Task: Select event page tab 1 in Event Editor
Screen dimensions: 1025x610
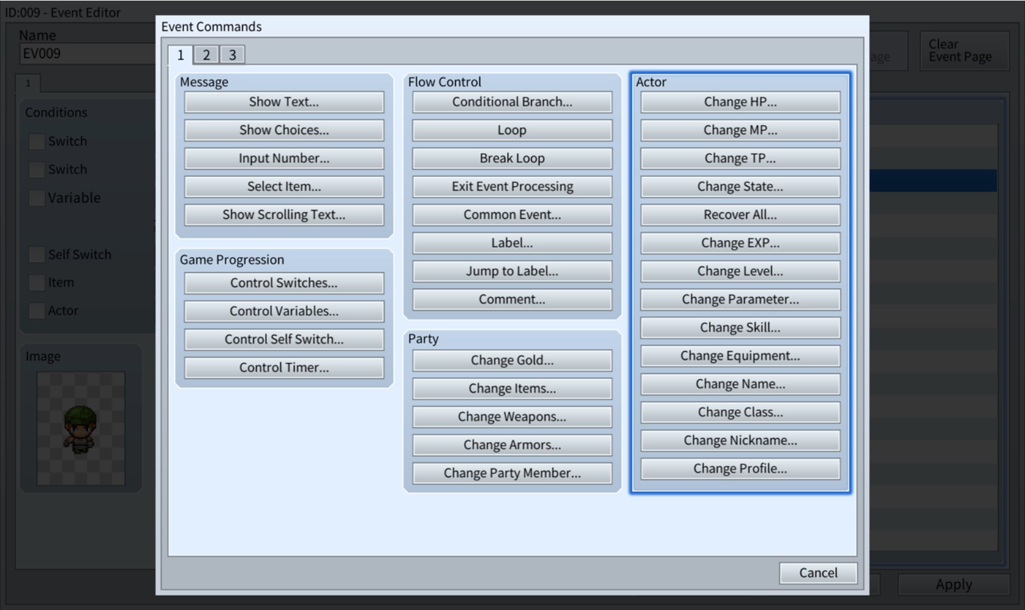Action: [x=28, y=83]
